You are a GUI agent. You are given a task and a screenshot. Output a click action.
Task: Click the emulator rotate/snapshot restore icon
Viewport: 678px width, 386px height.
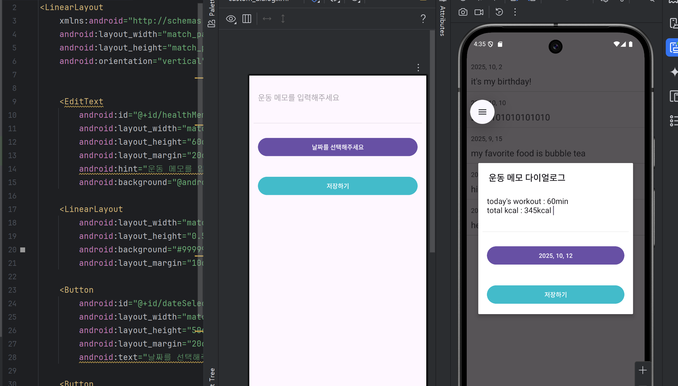point(499,12)
